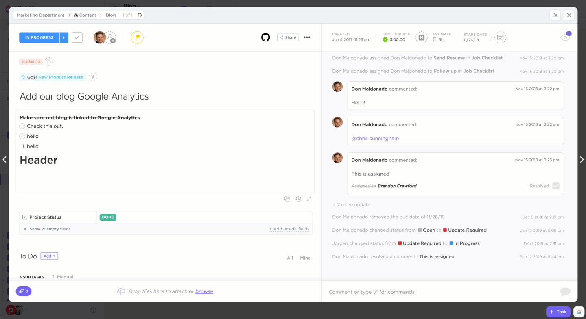Switch to the 'Mine' subtasks filter

pyautogui.click(x=305, y=258)
